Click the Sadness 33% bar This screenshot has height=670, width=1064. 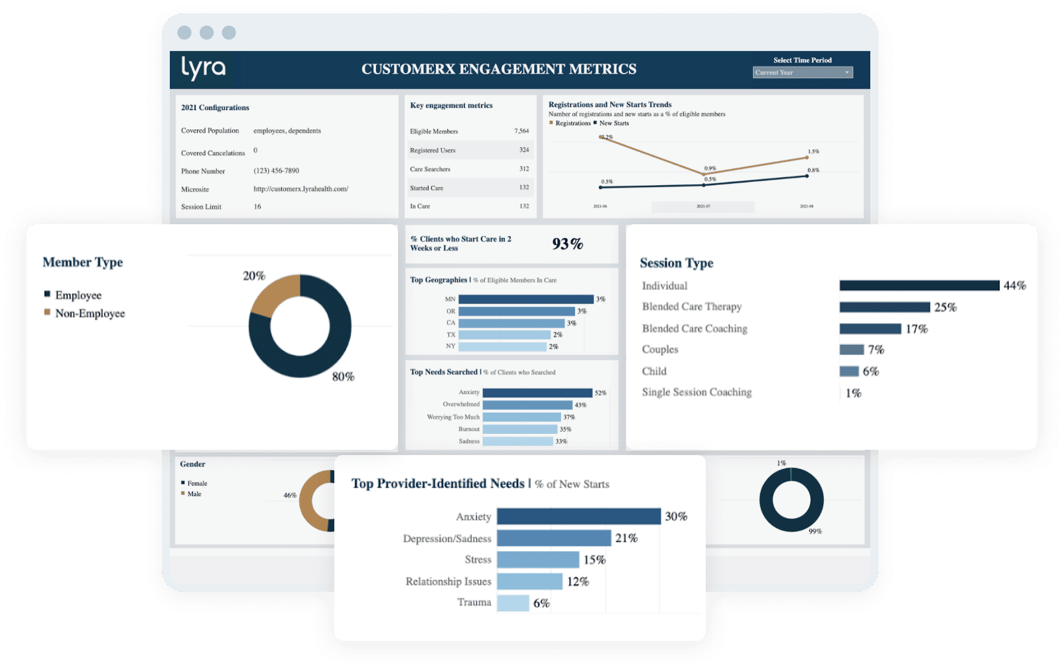(517, 441)
